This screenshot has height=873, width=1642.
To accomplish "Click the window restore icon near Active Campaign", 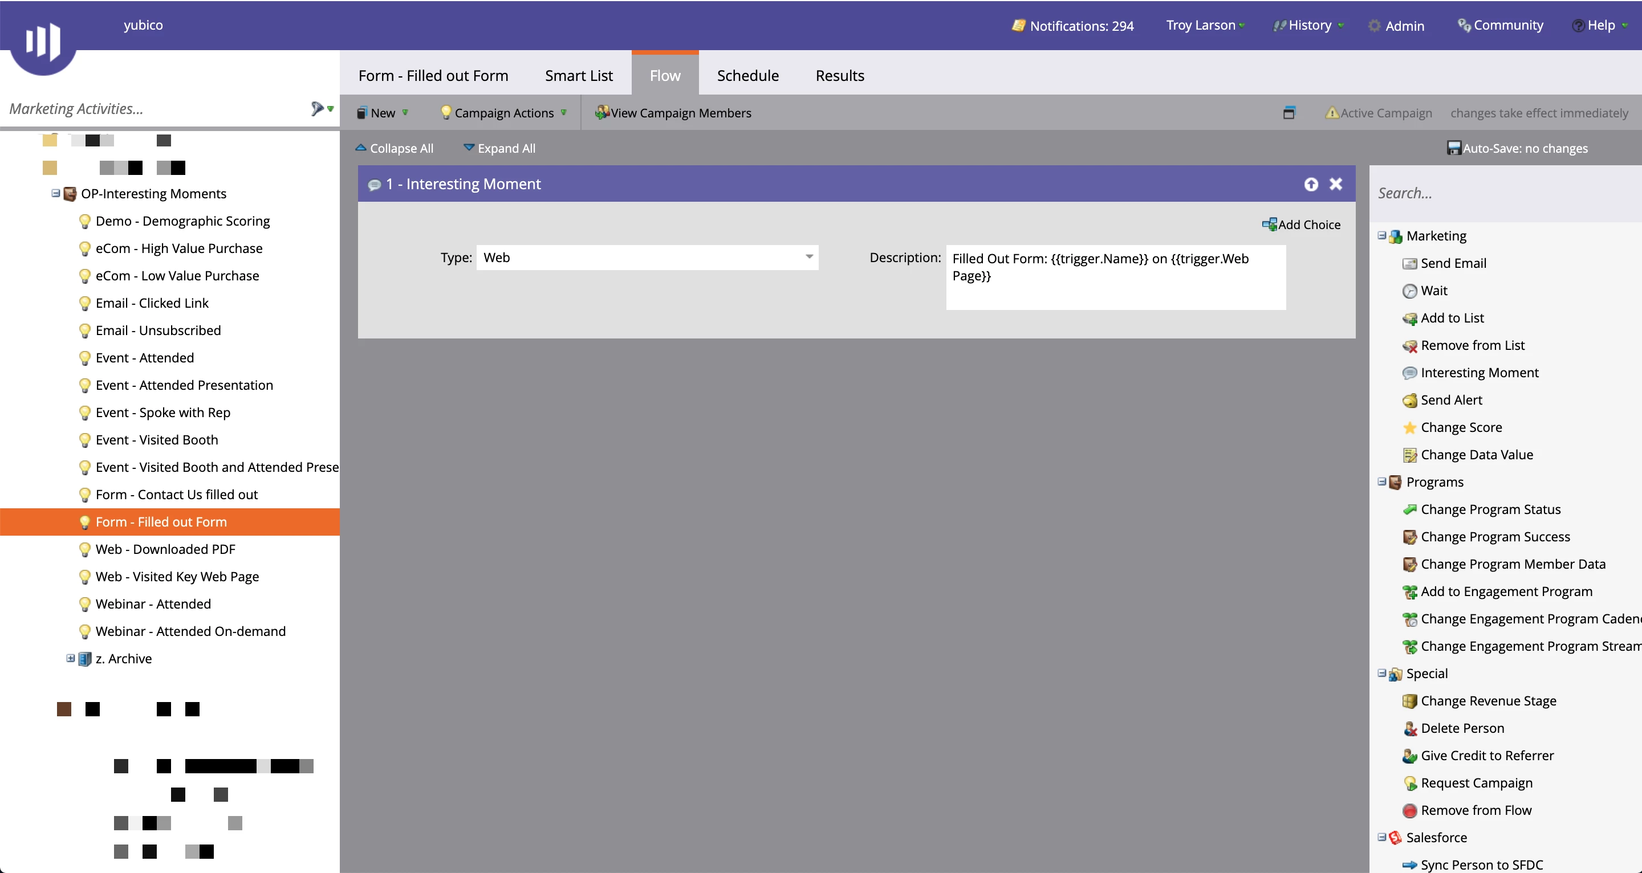I will [x=1289, y=113].
